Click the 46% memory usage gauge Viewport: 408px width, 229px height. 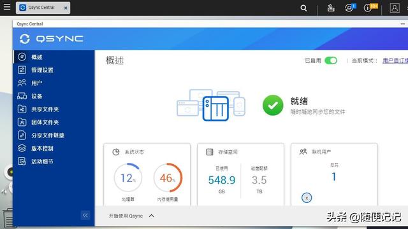tap(168, 178)
